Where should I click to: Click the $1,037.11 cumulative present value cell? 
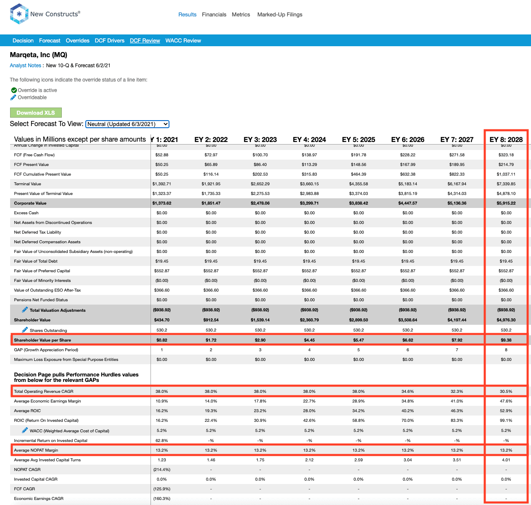[506, 174]
